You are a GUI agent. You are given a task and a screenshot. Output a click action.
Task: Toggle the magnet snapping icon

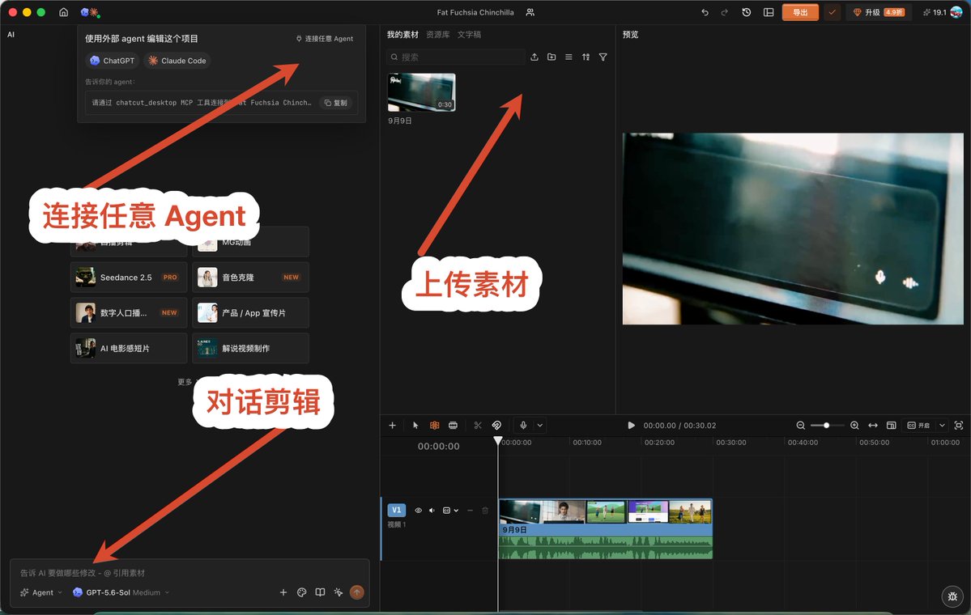click(x=496, y=425)
